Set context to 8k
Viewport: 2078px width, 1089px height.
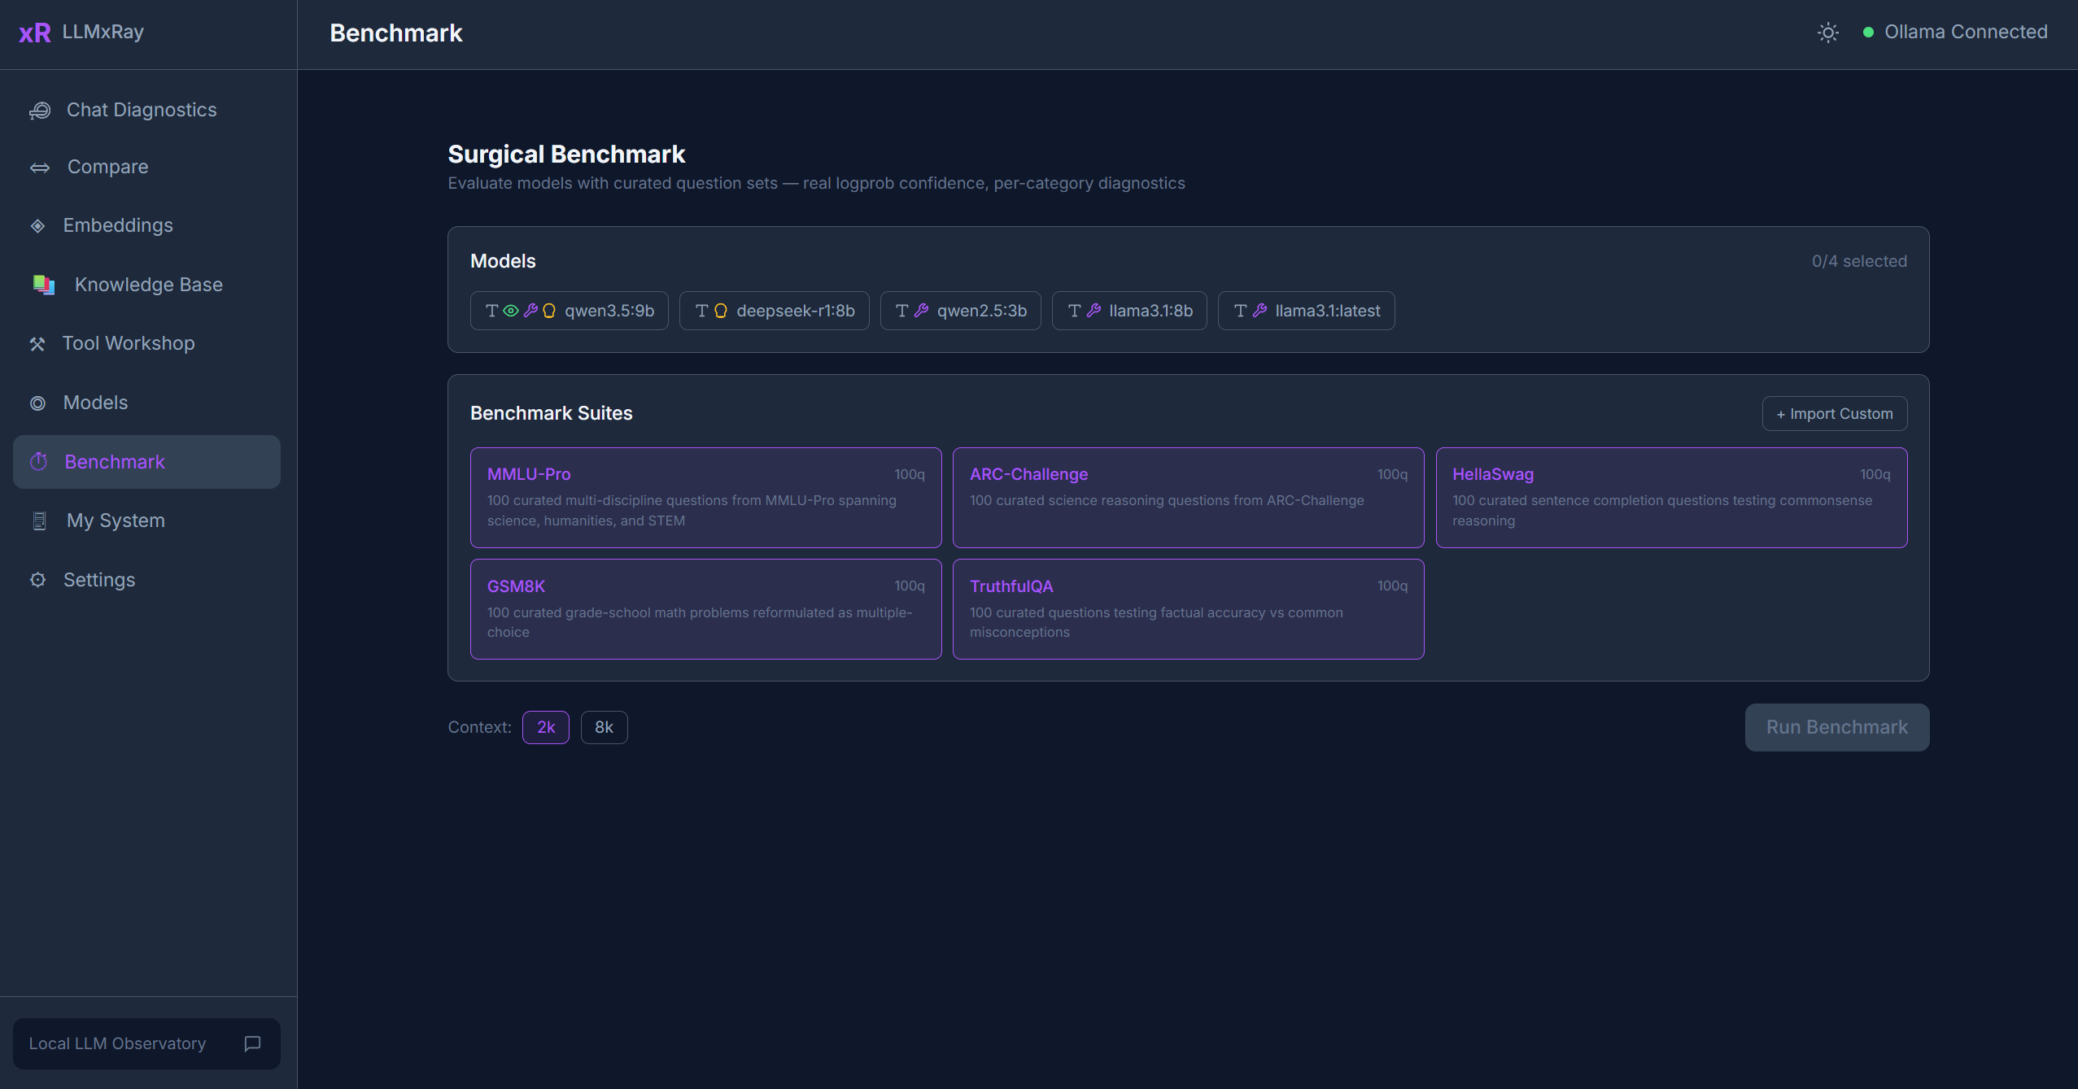604,727
